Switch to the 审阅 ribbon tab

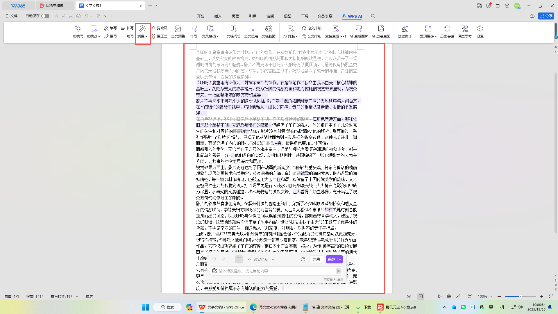[x=270, y=16]
